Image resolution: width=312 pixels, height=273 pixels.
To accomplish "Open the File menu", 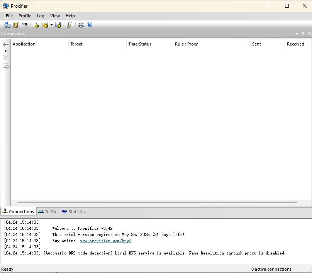I will coord(9,16).
